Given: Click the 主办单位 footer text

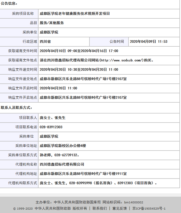Looking at the screenshot, I should 68,202.
